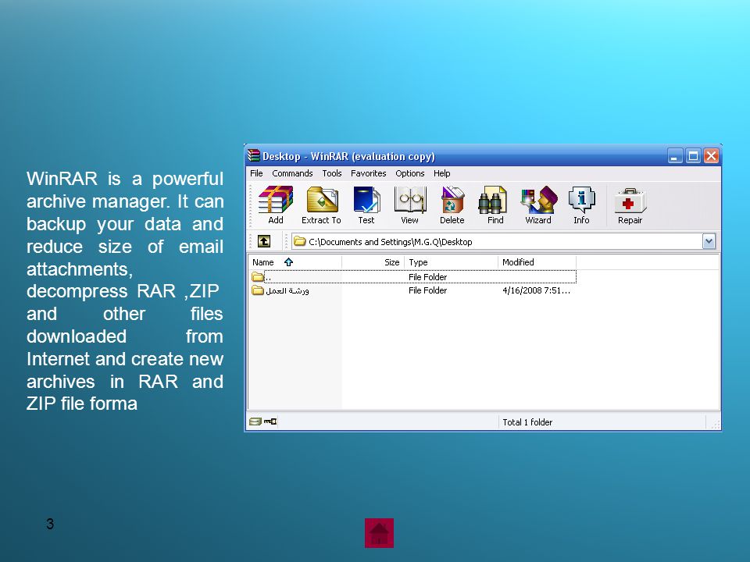750x562 pixels.
Task: Sort by the Modified column header
Action: (x=537, y=262)
